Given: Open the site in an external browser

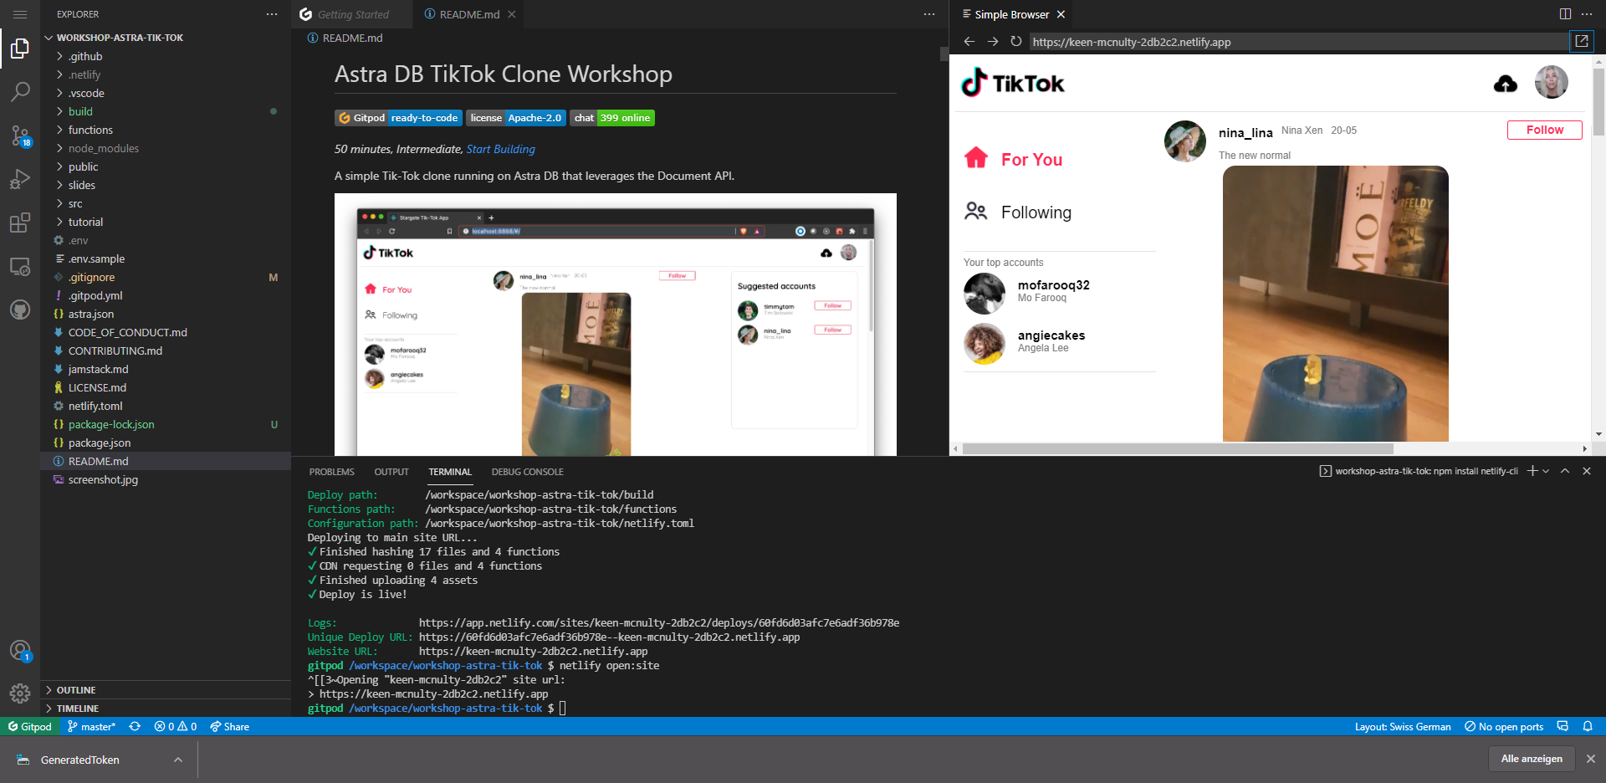Looking at the screenshot, I should 1581,41.
